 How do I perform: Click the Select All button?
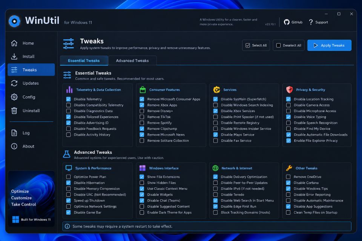click(256, 45)
